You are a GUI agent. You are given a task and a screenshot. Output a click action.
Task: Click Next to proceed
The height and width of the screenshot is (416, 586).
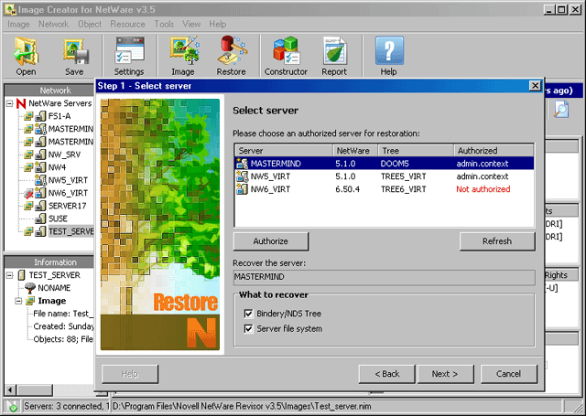(445, 374)
